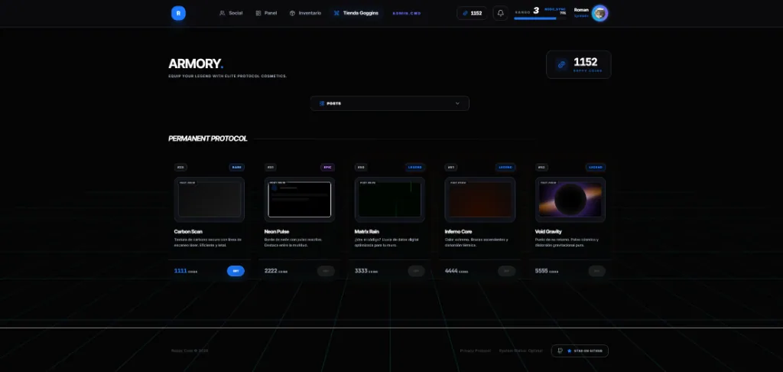Click the PERMANENT PROTOCOL section heading
The image size is (783, 372).
(208, 139)
